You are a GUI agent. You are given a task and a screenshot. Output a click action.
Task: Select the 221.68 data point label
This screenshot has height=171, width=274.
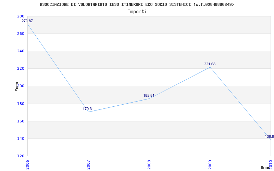point(210,64)
